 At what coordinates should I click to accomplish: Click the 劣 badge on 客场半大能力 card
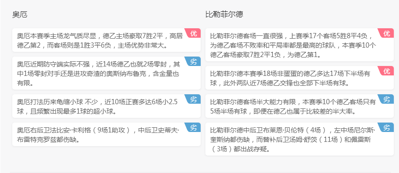click(x=387, y=99)
